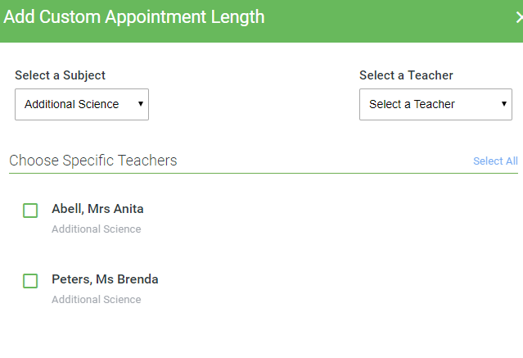Image resolution: width=523 pixels, height=358 pixels.
Task: Click the word Teacher in the field label
Action: click(x=431, y=75)
